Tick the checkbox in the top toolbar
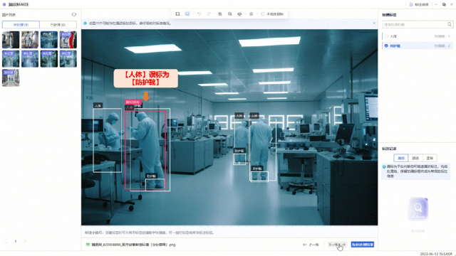The image size is (456, 256). click(x=263, y=14)
